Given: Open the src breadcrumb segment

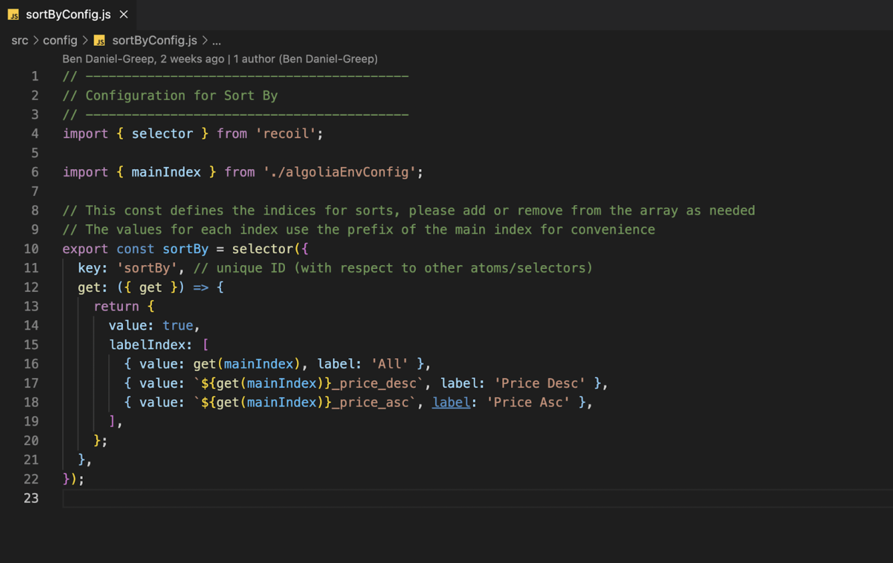Looking at the screenshot, I should pos(20,40).
